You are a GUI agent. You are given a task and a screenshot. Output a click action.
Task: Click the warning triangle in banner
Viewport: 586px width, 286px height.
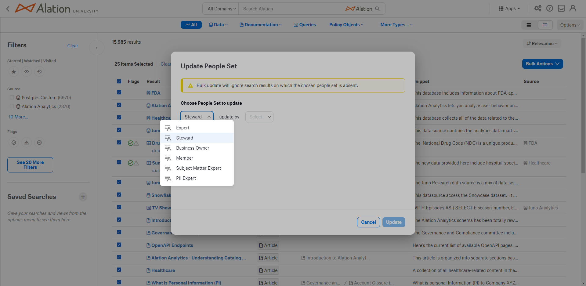pos(190,85)
